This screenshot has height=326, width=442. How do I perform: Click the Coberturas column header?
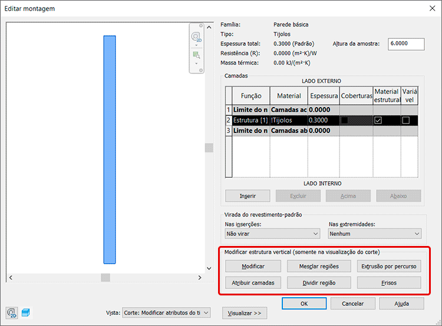(357, 96)
